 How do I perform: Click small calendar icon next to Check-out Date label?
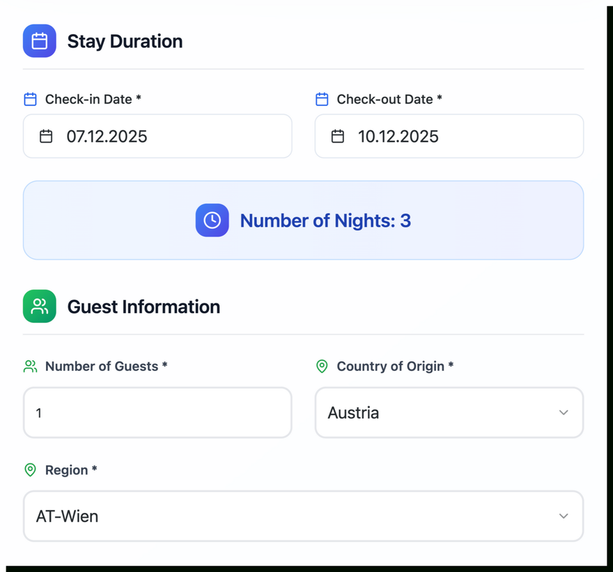tap(322, 100)
